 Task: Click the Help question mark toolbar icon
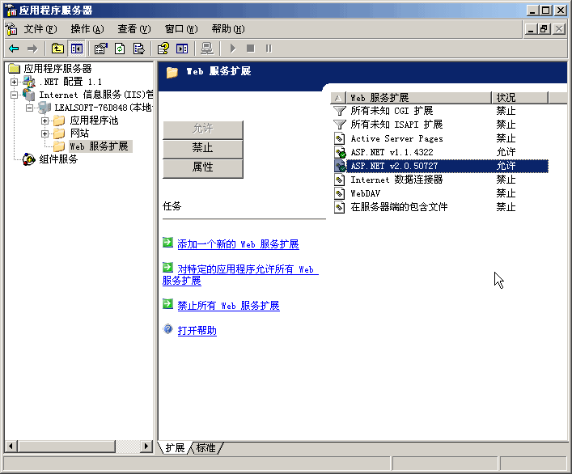click(163, 49)
